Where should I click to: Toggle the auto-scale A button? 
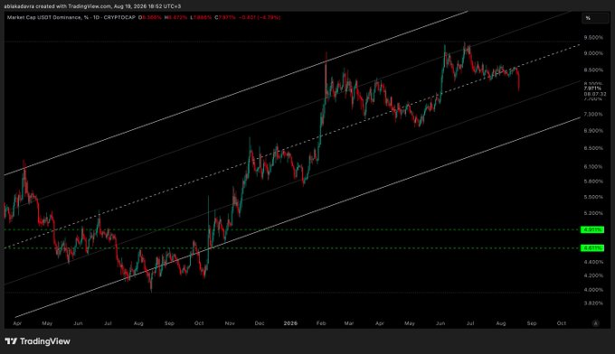596,323
